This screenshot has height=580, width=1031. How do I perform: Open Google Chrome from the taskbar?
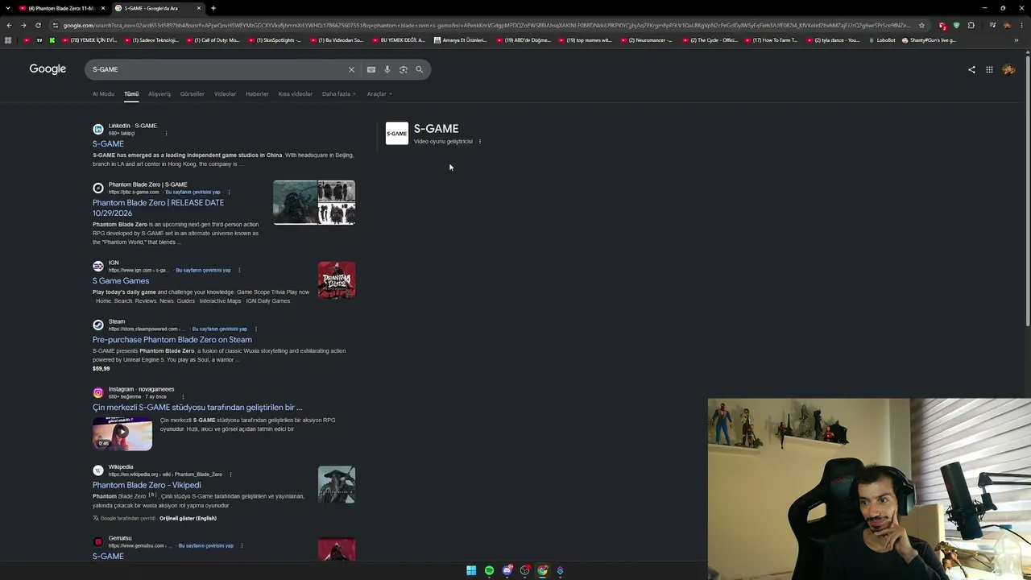542,570
